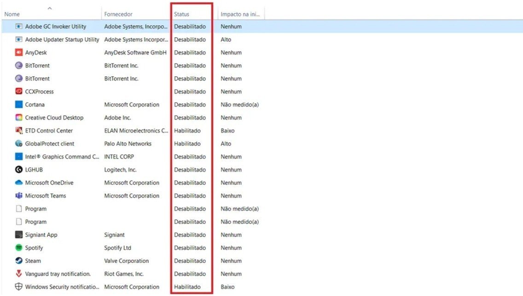The height and width of the screenshot is (296, 523).
Task: Click the "Creative Cloud Desktop" name
Action: [x=54, y=117]
